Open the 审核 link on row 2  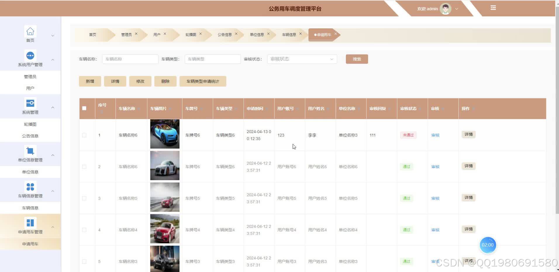click(x=435, y=166)
